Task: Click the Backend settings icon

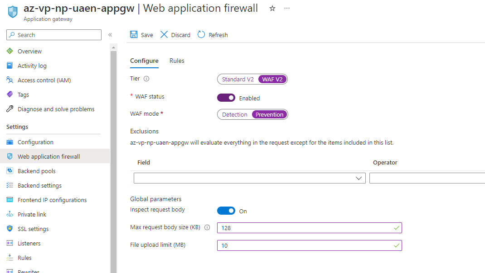Action: tap(10, 185)
